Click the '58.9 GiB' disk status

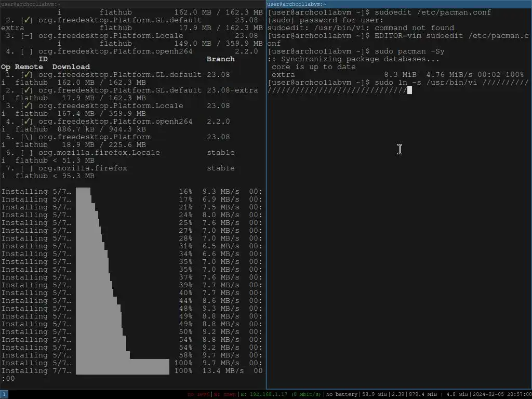click(x=375, y=395)
